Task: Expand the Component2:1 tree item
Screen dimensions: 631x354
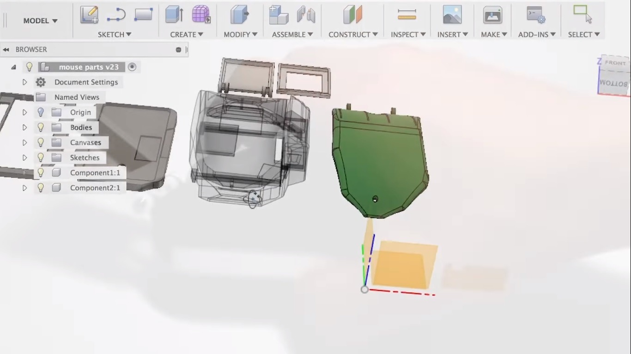Action: tap(24, 188)
